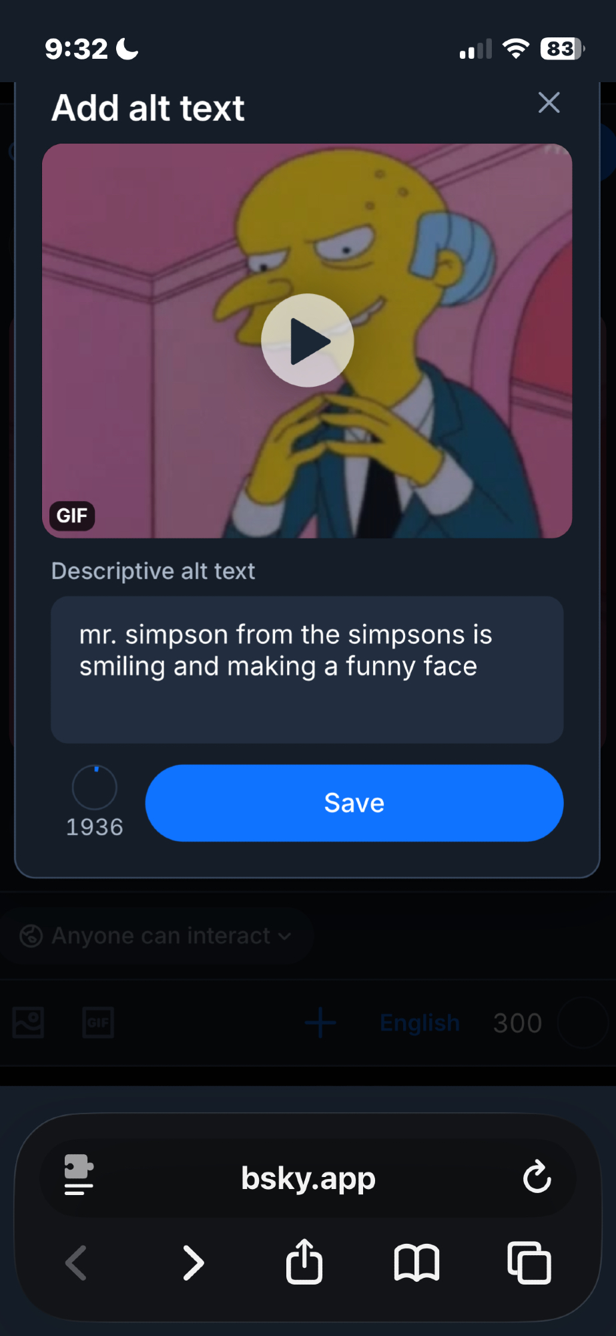Screen dimensions: 616x1336
Task: Play the Mr. Burns GIF preview
Action: point(307,340)
